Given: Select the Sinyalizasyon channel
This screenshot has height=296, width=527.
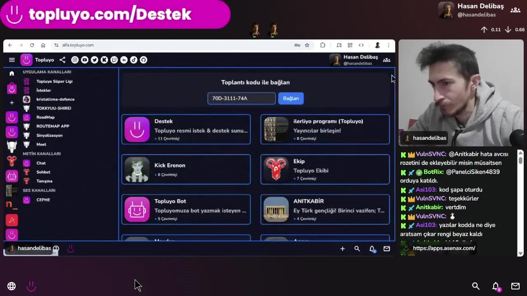Looking at the screenshot, I should tap(49, 136).
